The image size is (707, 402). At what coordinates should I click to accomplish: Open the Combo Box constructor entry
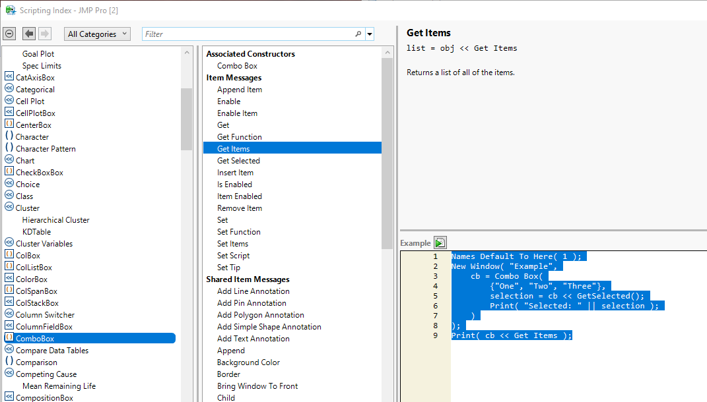[x=237, y=66]
